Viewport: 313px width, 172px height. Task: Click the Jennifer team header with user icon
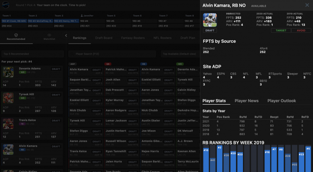coord(87,16)
